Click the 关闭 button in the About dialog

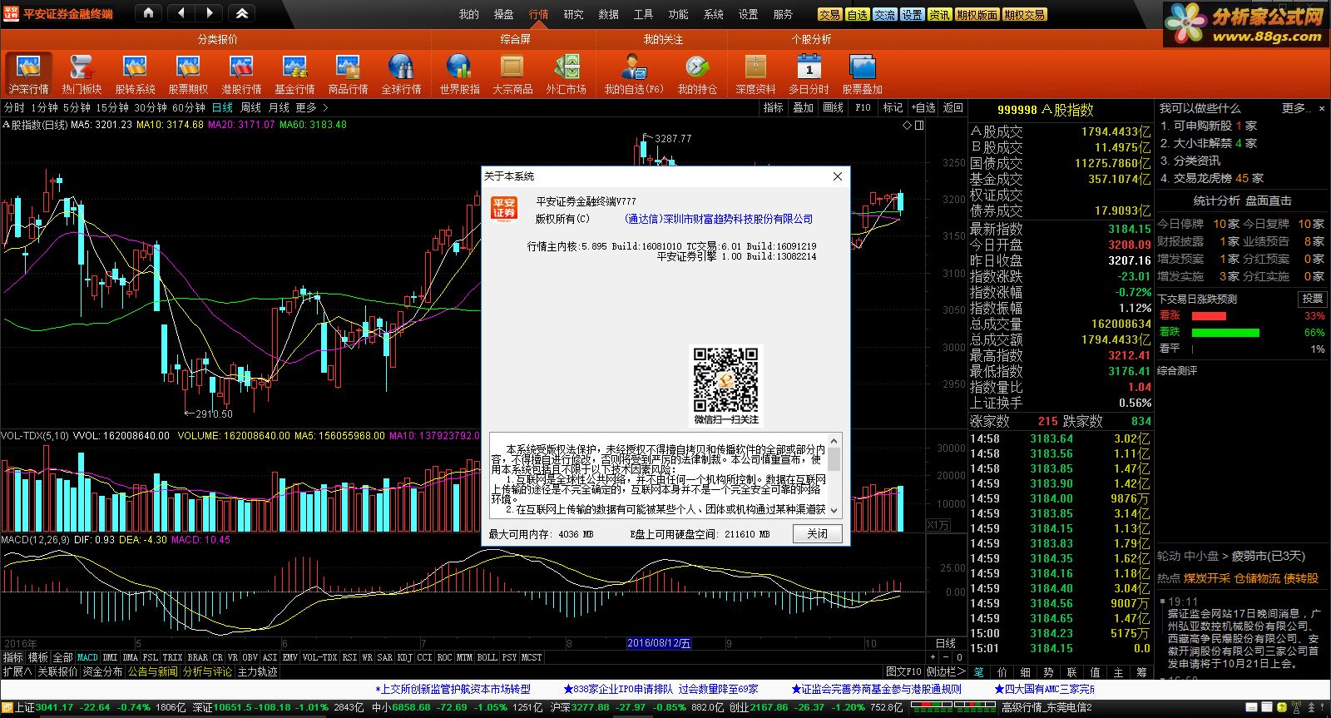pos(817,533)
